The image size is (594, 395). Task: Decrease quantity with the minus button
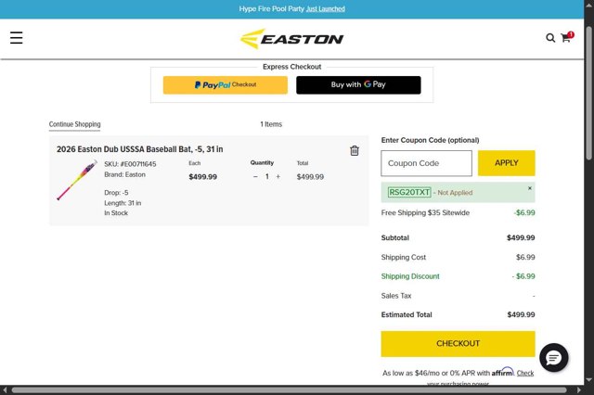pyautogui.click(x=255, y=177)
